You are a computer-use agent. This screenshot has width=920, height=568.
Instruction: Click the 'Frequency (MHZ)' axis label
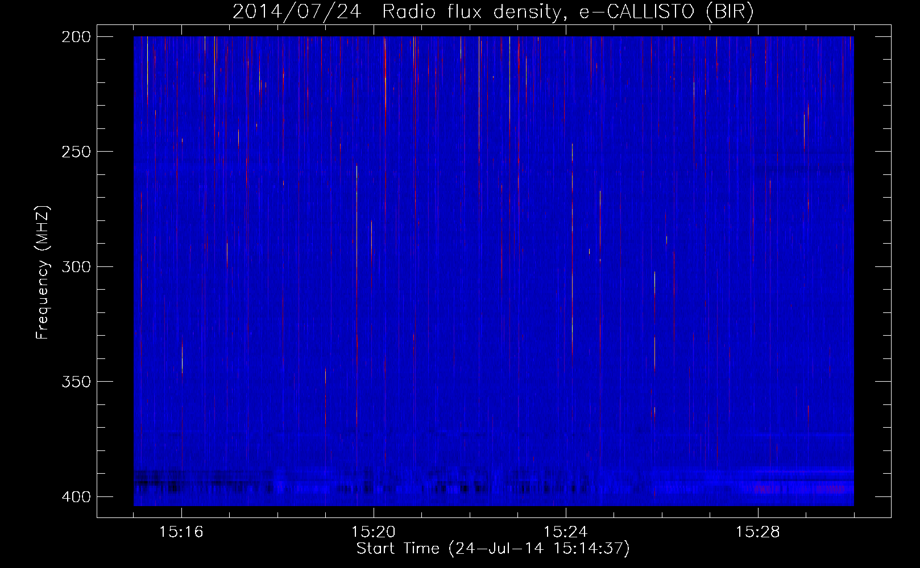click(x=43, y=273)
